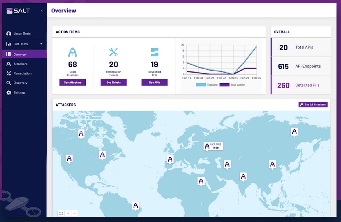Expand the Salt Demo dropdown arrow
The height and width of the screenshot is (222, 341).
click(41, 44)
